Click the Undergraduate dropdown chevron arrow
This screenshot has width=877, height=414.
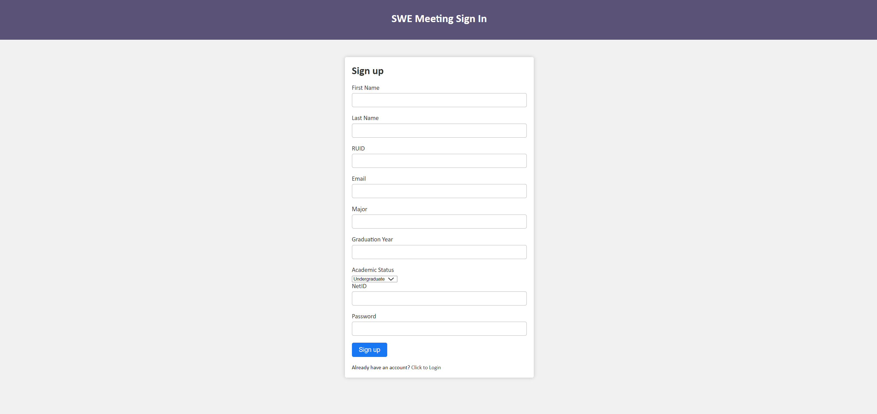pyautogui.click(x=391, y=279)
